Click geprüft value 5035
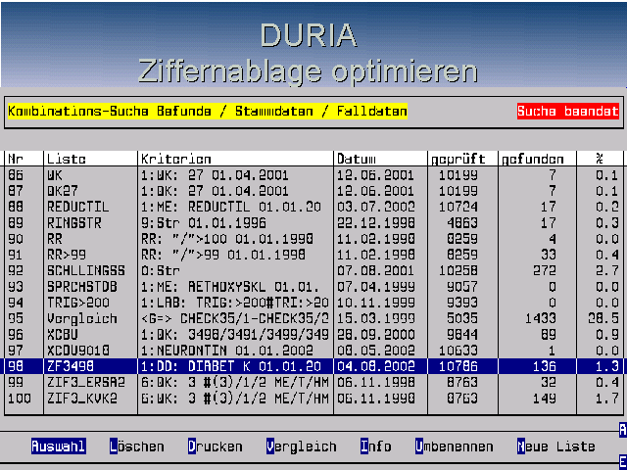This screenshot has height=470, width=627. point(462,318)
